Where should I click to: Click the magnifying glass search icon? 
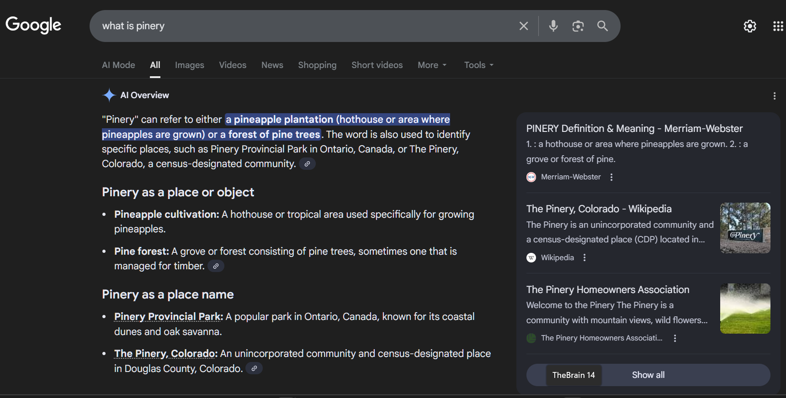click(602, 26)
